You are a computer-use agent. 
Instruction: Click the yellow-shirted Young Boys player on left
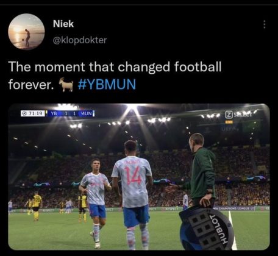click(37, 205)
